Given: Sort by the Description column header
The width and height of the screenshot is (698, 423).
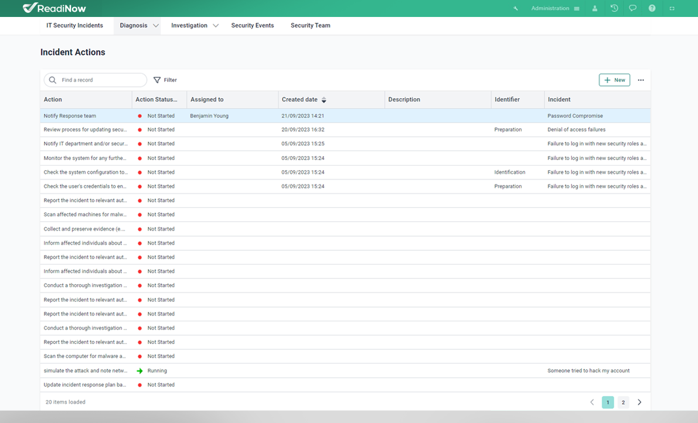Looking at the screenshot, I should click(438, 99).
